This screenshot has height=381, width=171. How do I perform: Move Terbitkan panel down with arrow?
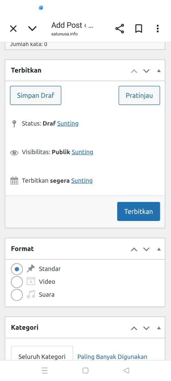point(146,71)
